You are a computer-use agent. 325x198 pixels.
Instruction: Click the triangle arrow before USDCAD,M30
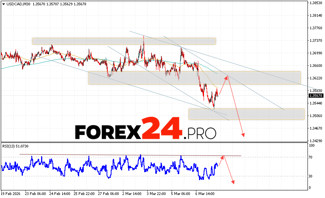coord(3,4)
